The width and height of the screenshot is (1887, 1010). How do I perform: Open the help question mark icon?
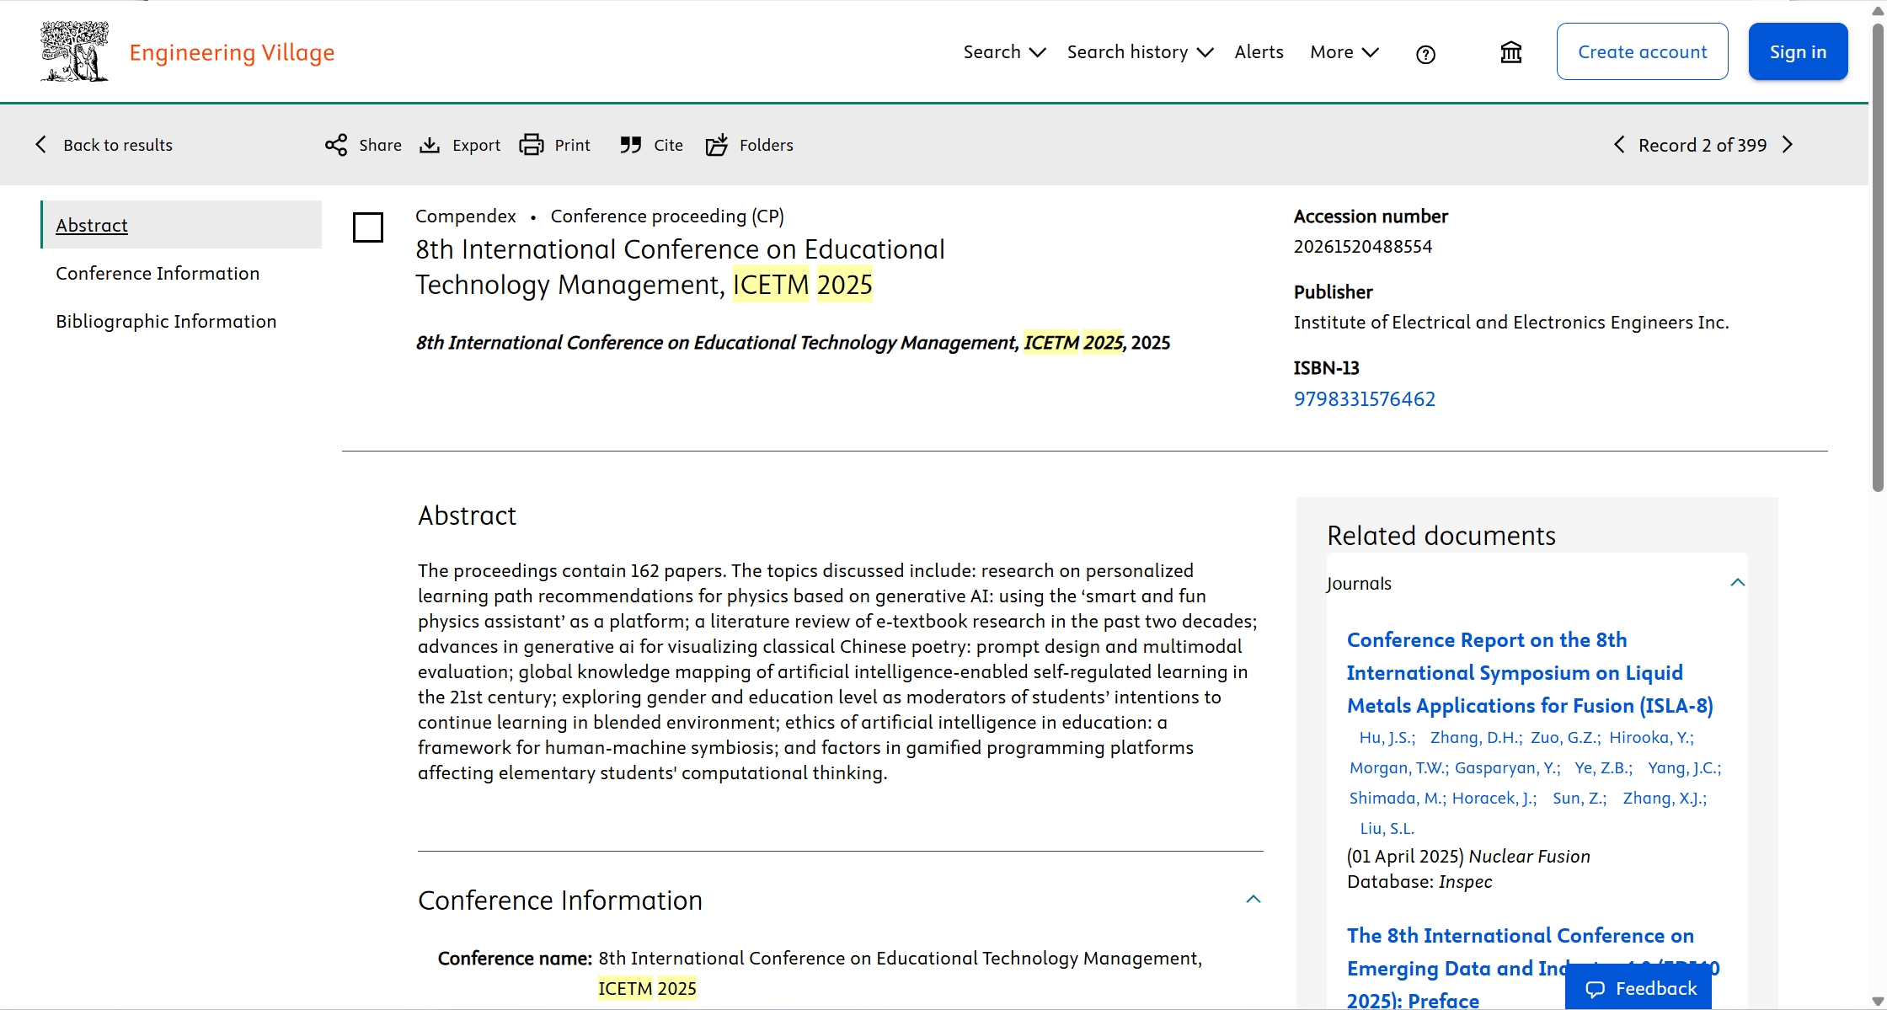click(x=1425, y=55)
